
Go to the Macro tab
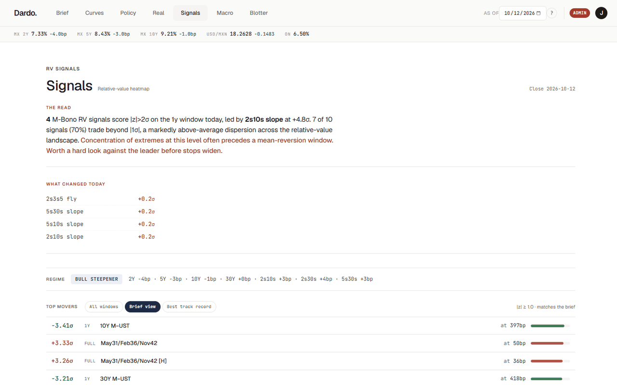click(x=225, y=13)
